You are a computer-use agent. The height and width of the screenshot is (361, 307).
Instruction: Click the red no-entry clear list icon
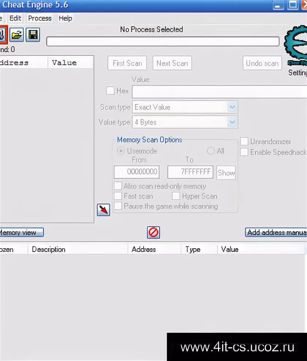click(x=153, y=232)
